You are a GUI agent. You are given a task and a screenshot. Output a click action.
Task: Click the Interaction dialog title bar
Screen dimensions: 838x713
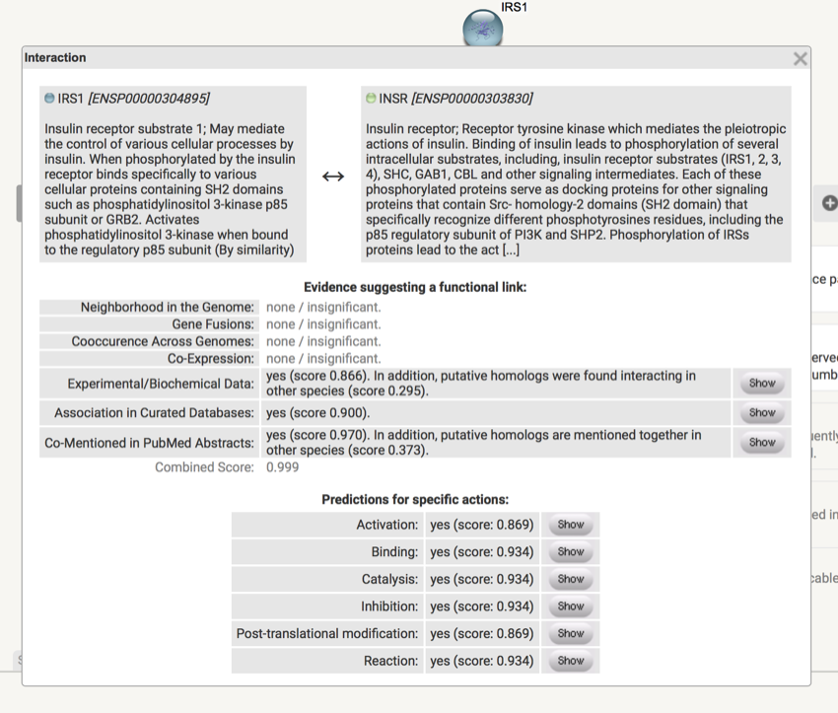coord(394,59)
